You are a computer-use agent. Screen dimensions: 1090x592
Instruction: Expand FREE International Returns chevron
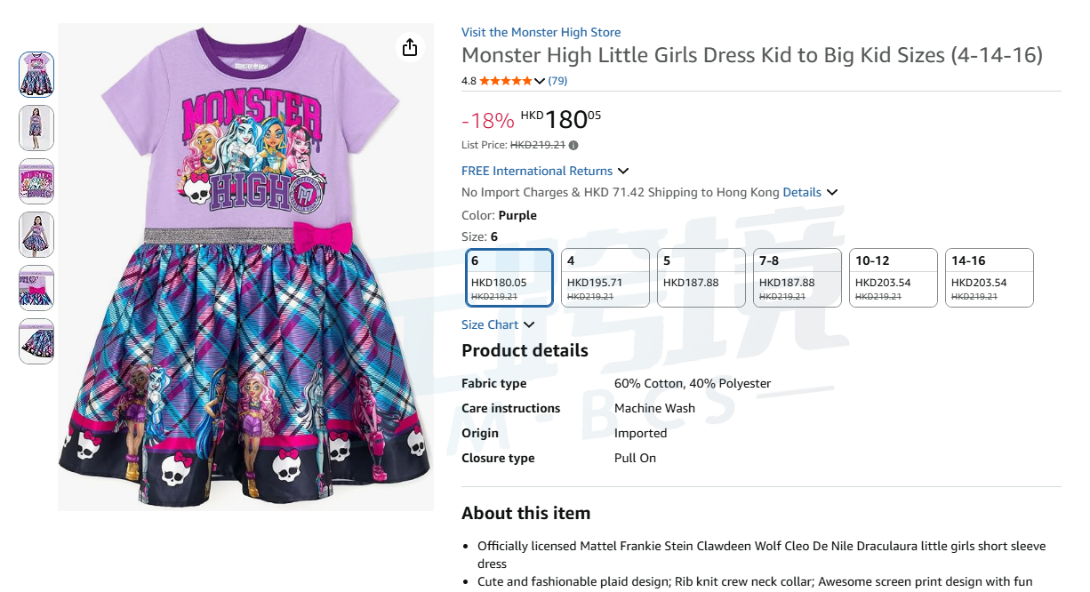pyautogui.click(x=623, y=171)
